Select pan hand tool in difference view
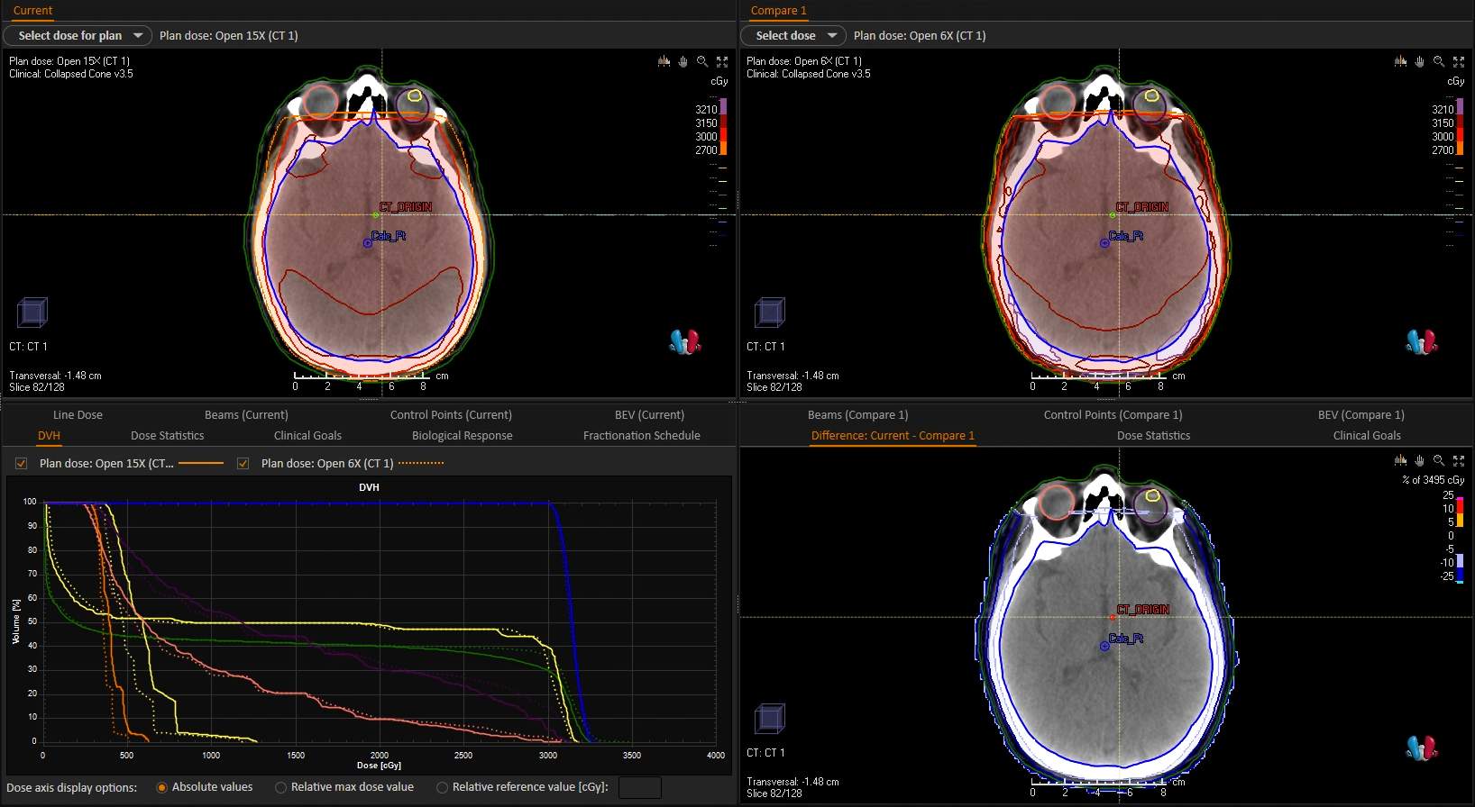Image resolution: width=1475 pixels, height=807 pixels. click(x=1419, y=460)
